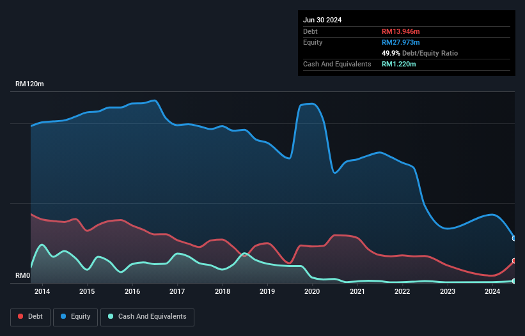Click the RM27.973m equity value
Viewport: 525px width, 336px height.
pyautogui.click(x=400, y=42)
